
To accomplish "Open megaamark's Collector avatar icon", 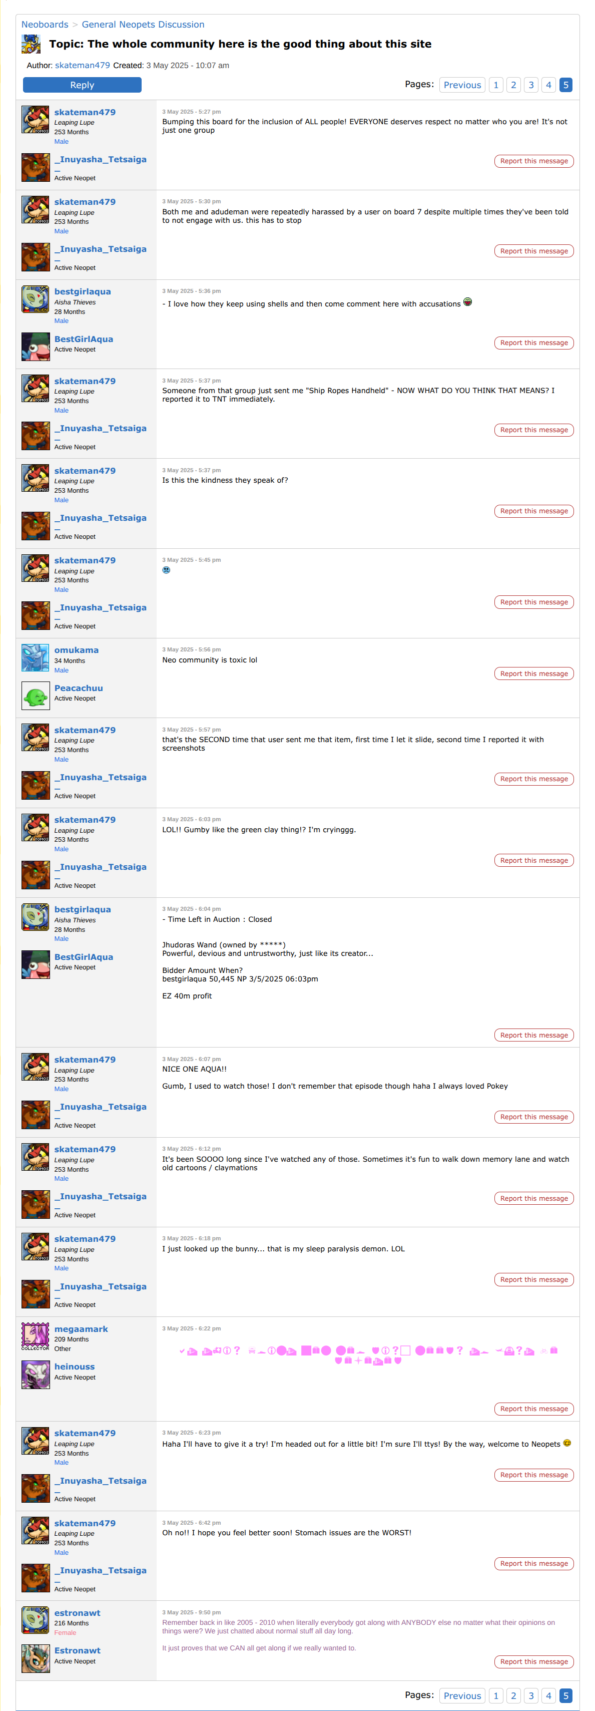I will [x=35, y=1336].
